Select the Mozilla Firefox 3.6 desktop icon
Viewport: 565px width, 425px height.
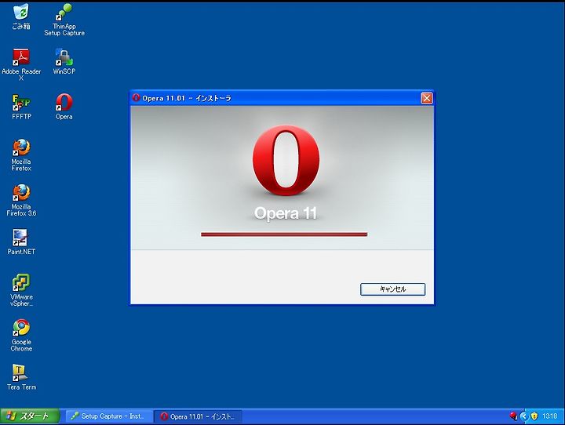coord(21,200)
